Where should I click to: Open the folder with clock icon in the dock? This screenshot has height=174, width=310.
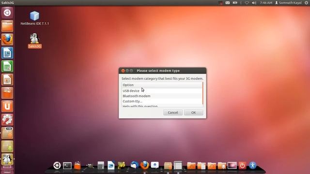(212, 166)
